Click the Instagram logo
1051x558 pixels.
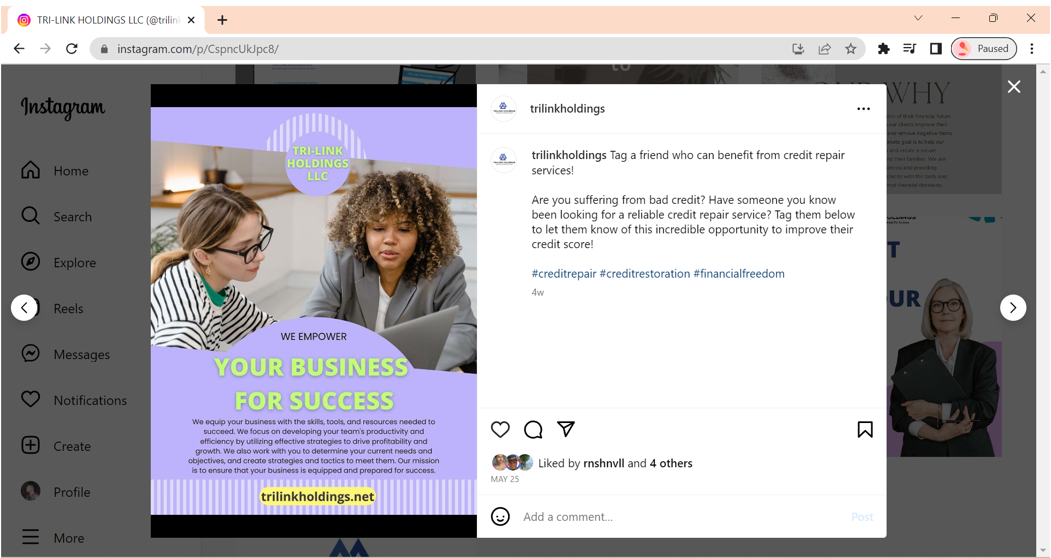tap(63, 108)
